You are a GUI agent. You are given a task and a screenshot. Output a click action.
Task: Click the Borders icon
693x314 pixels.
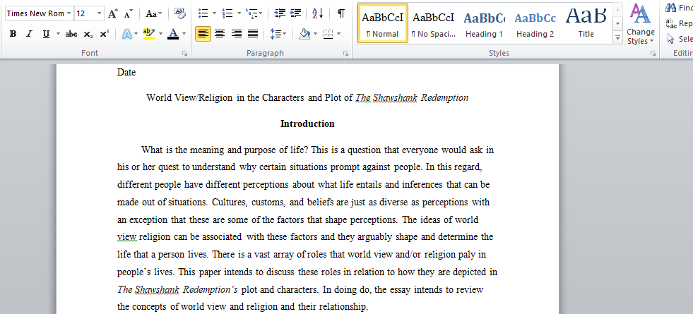[328, 34]
